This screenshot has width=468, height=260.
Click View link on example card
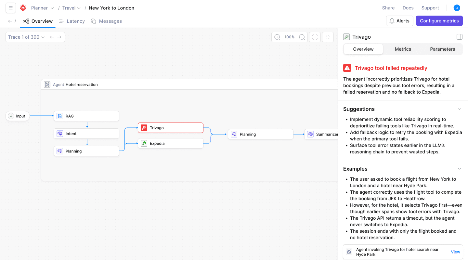click(x=456, y=252)
